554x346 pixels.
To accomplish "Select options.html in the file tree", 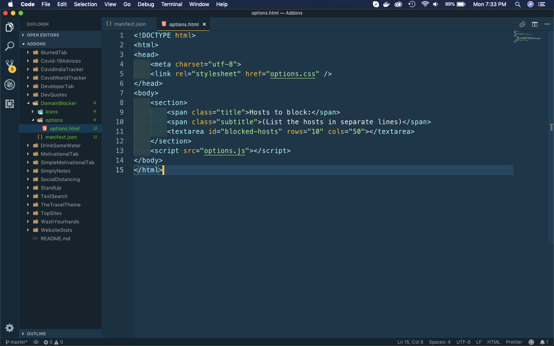I will tap(60, 129).
